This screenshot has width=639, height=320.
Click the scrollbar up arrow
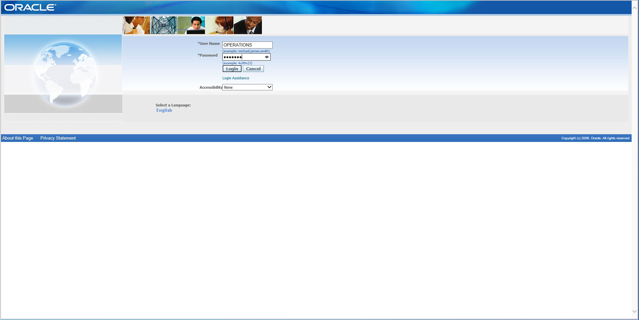[x=634, y=7]
